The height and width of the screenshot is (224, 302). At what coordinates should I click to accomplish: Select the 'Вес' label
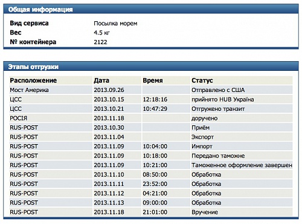coord(16,33)
